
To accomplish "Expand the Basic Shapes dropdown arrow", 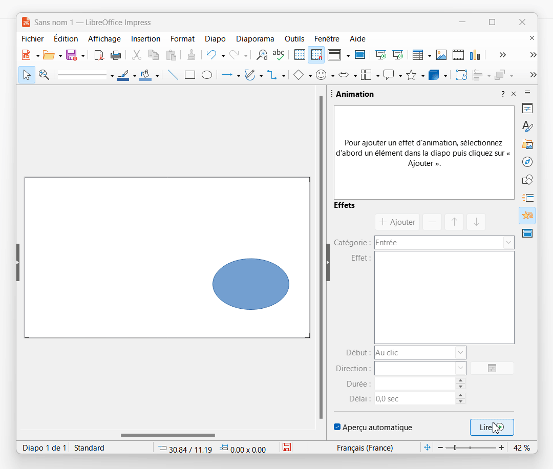I will [310, 75].
